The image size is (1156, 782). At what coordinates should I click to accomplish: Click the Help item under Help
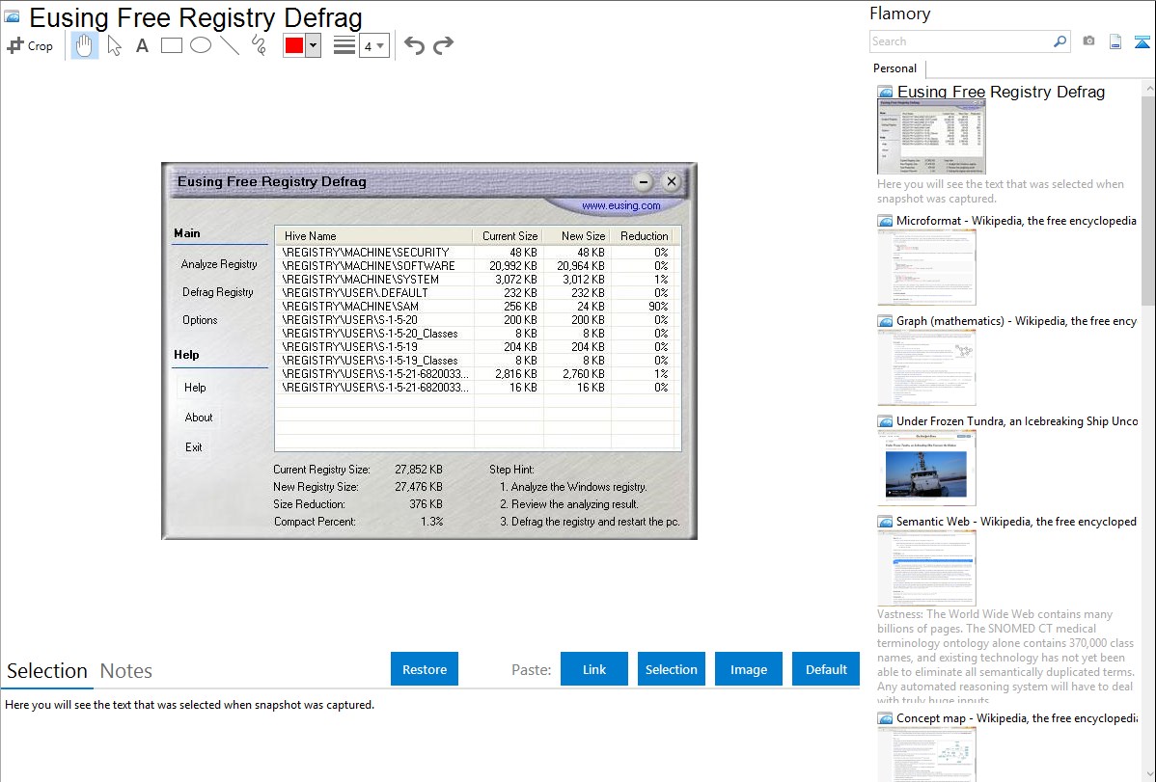[195, 388]
